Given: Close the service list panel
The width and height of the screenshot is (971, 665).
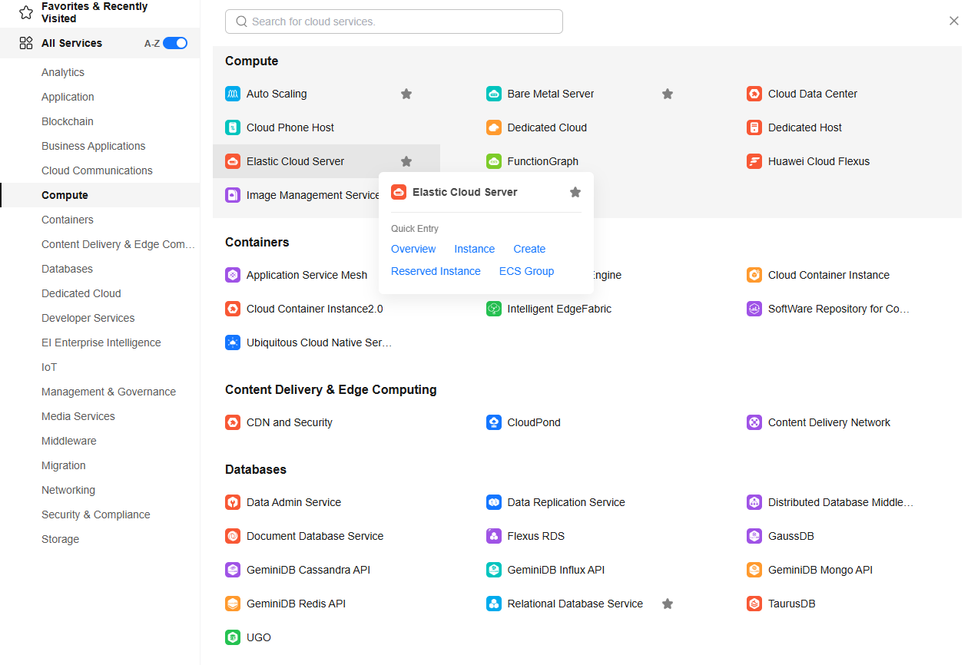Looking at the screenshot, I should click(954, 21).
